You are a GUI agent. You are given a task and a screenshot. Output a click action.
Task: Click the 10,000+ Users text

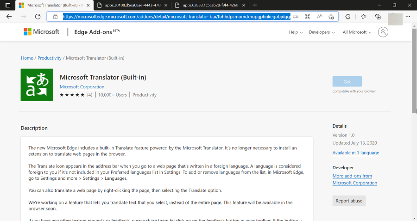(113, 95)
